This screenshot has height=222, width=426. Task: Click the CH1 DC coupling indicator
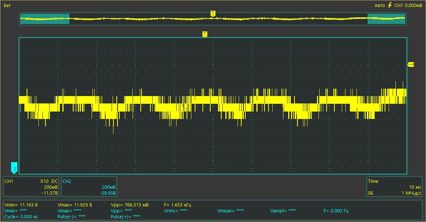tap(54, 181)
